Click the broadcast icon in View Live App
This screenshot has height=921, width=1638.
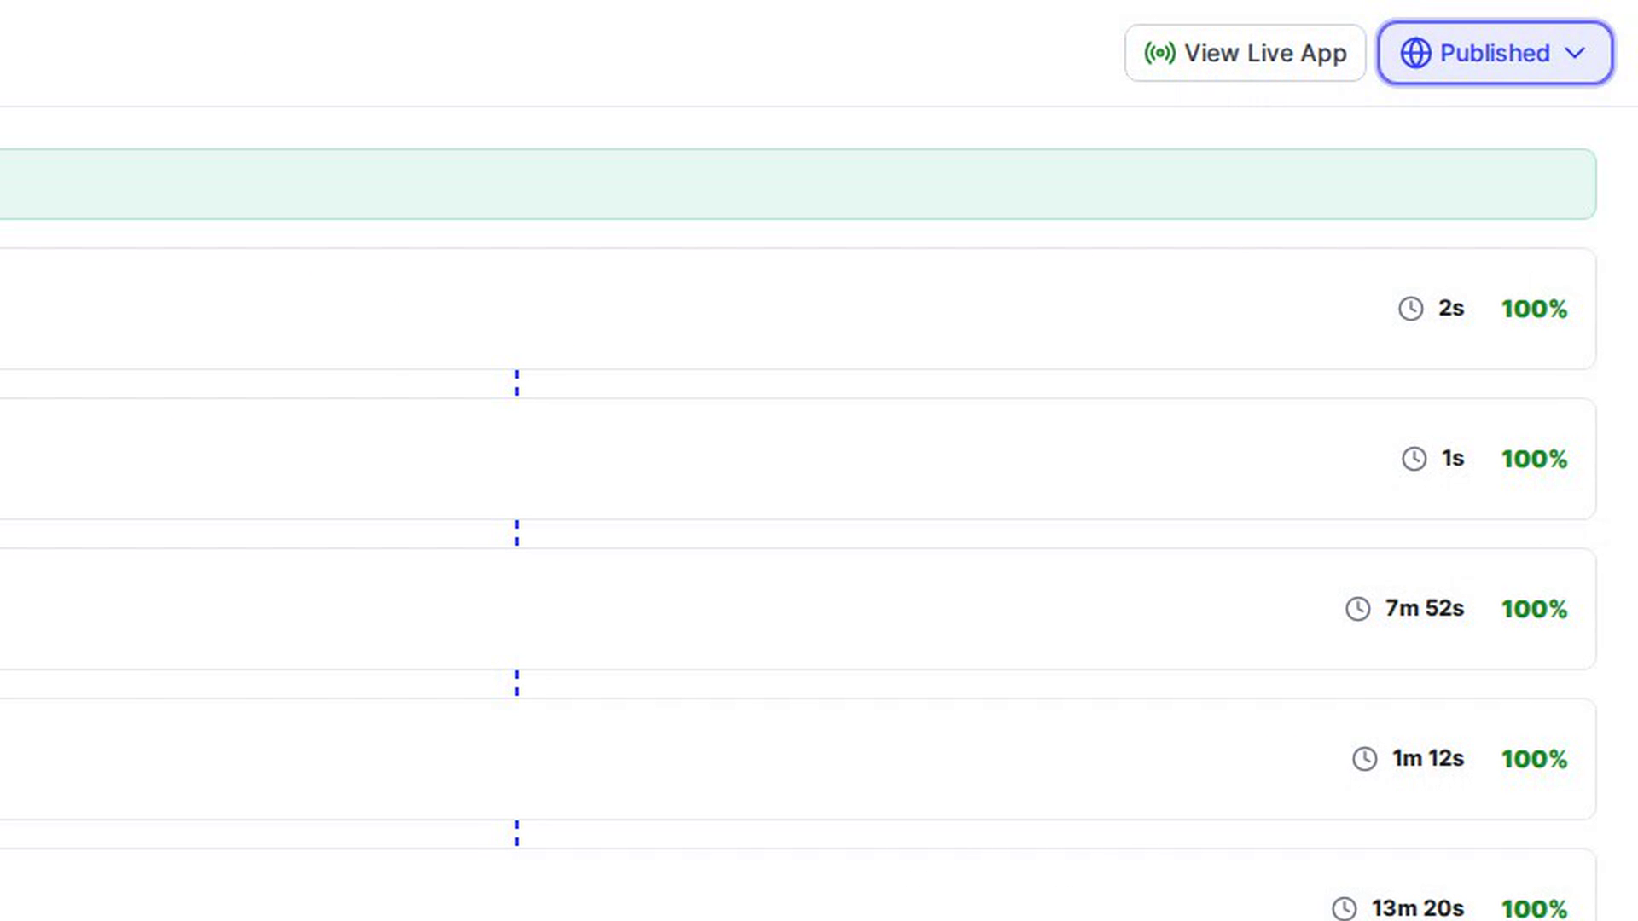1159,53
